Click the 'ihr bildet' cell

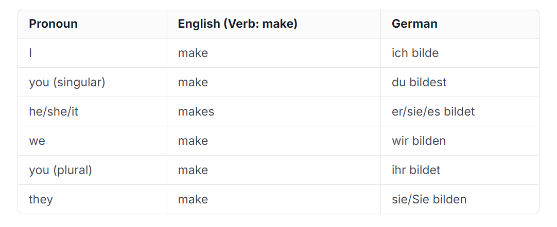(416, 171)
